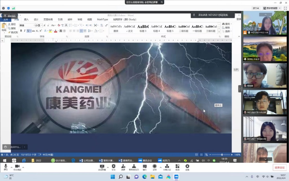
Task: Click the invite participants icon
Action: (x=123, y=167)
